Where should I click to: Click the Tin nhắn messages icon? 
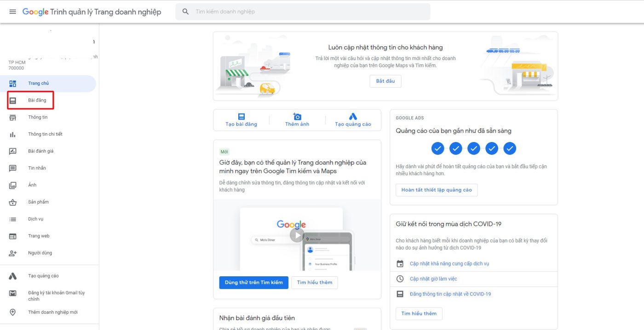click(13, 168)
